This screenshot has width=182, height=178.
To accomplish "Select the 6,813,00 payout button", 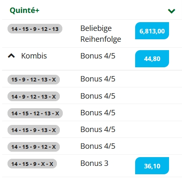I will [x=152, y=31].
